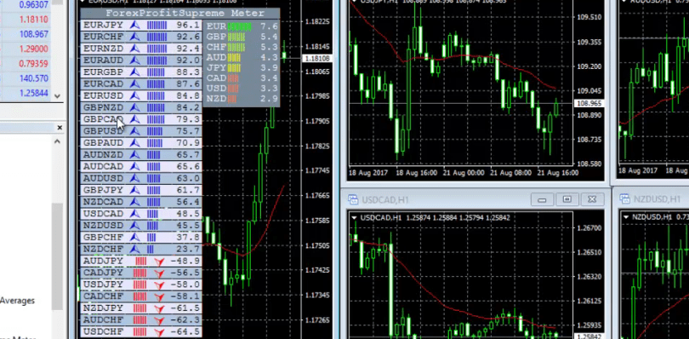Screen dimensions: 689x339
Task: Close the USDCAD,H1 chart window
Action: [592, 200]
